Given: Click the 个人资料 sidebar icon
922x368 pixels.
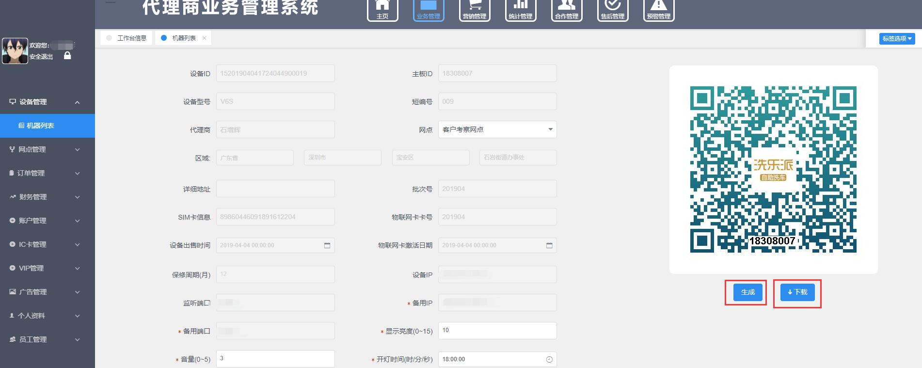Looking at the screenshot, I should [x=12, y=316].
